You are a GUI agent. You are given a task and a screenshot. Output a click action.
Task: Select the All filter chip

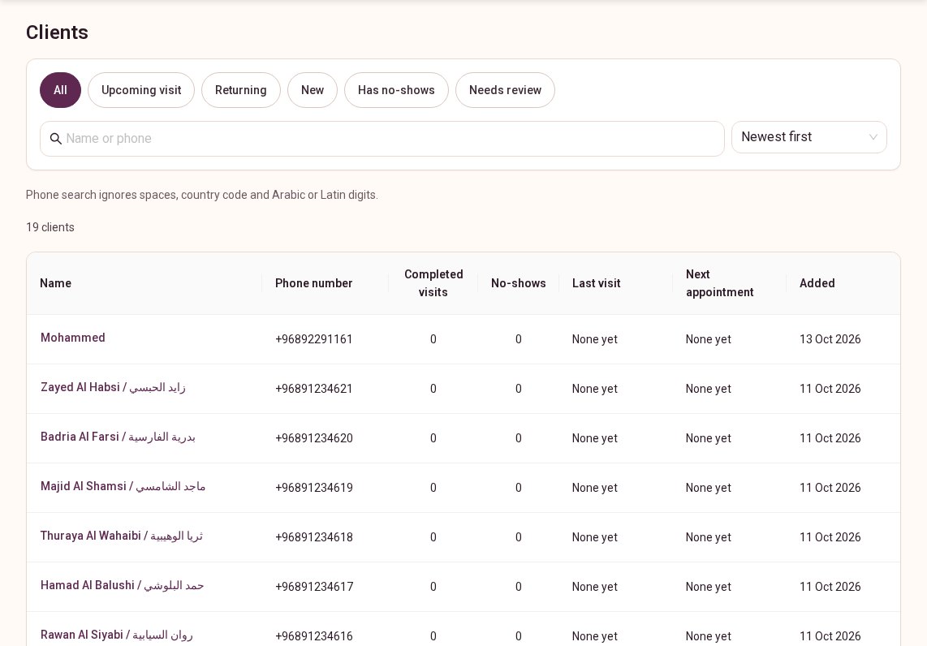tap(60, 90)
